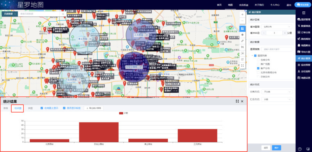The image size is (312, 152).
Task: Click the 三元桥站 bar in chart
Action: pyautogui.click(x=197, y=136)
